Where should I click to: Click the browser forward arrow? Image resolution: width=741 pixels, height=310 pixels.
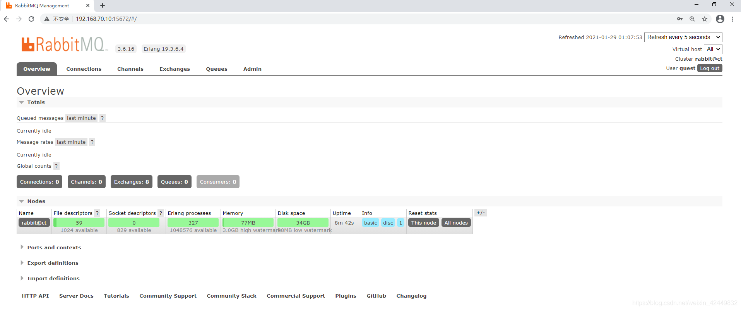(x=19, y=19)
